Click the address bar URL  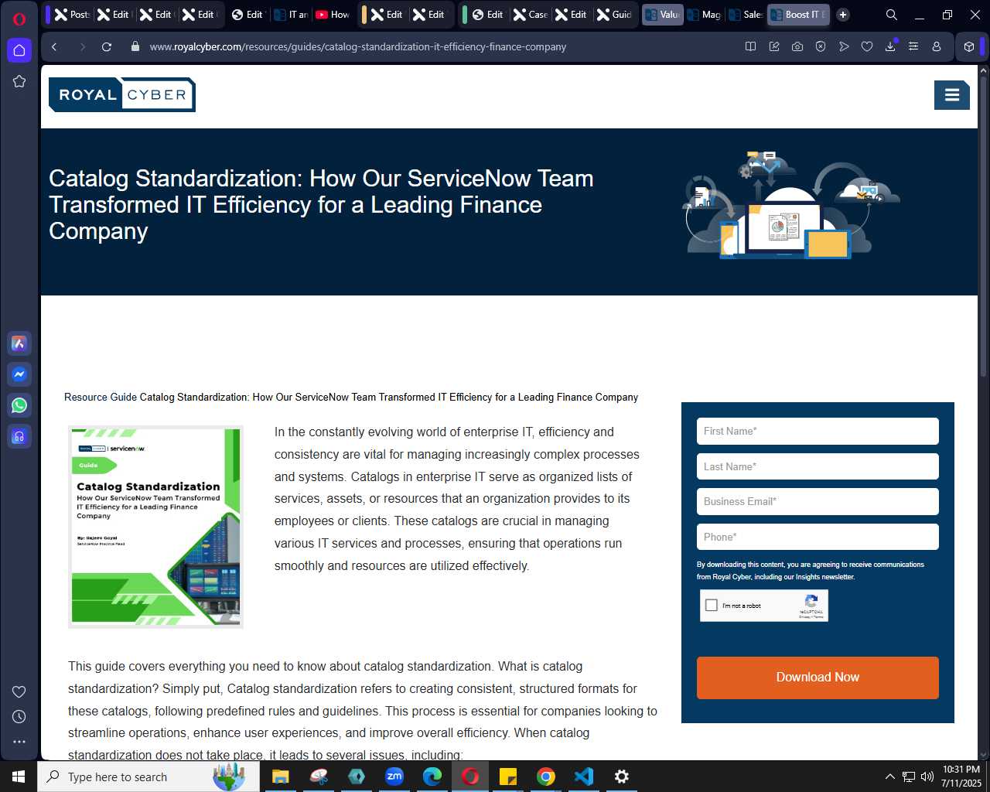358,46
